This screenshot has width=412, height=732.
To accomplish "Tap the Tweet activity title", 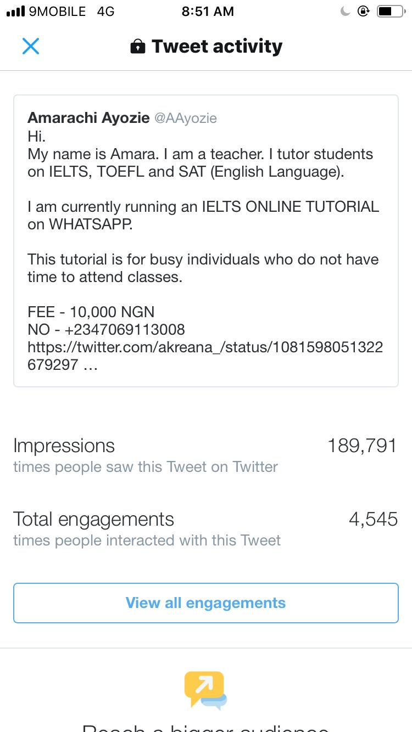I will [217, 47].
